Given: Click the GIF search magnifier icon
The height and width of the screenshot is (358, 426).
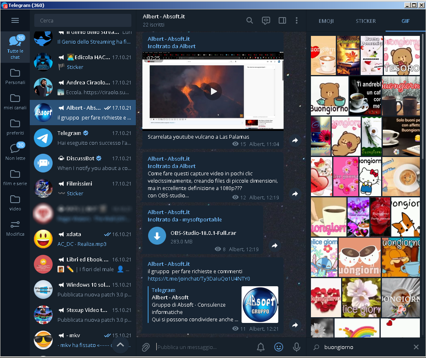Looking at the screenshot, I should (316, 347).
